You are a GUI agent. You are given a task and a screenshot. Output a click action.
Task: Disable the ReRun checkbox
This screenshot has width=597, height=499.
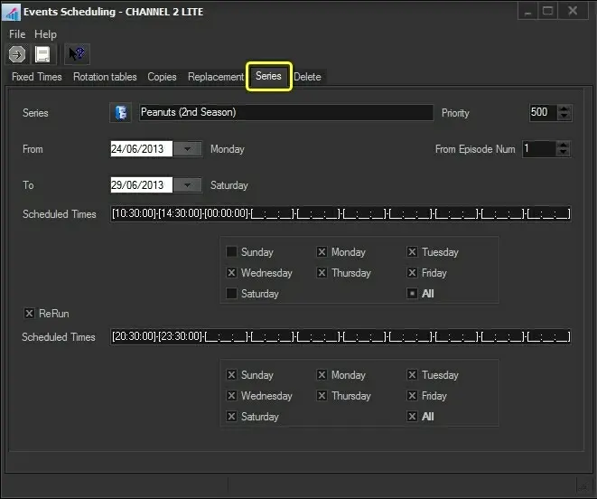30,314
